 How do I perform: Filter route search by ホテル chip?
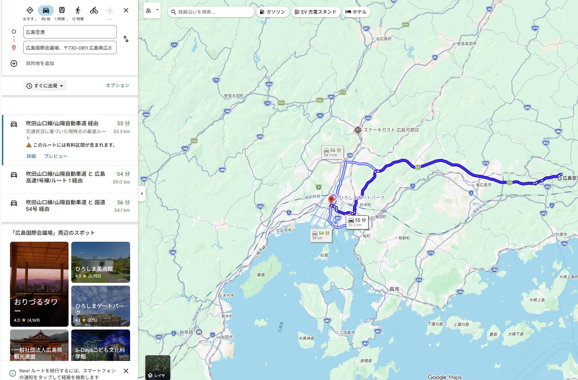[356, 12]
